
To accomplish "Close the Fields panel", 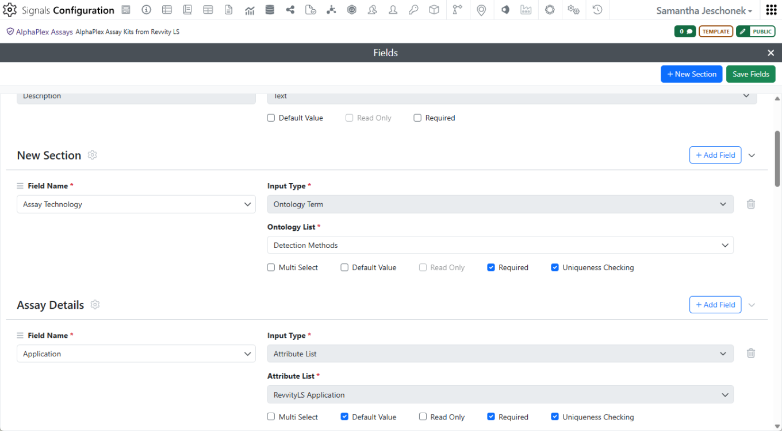I will 771,53.
